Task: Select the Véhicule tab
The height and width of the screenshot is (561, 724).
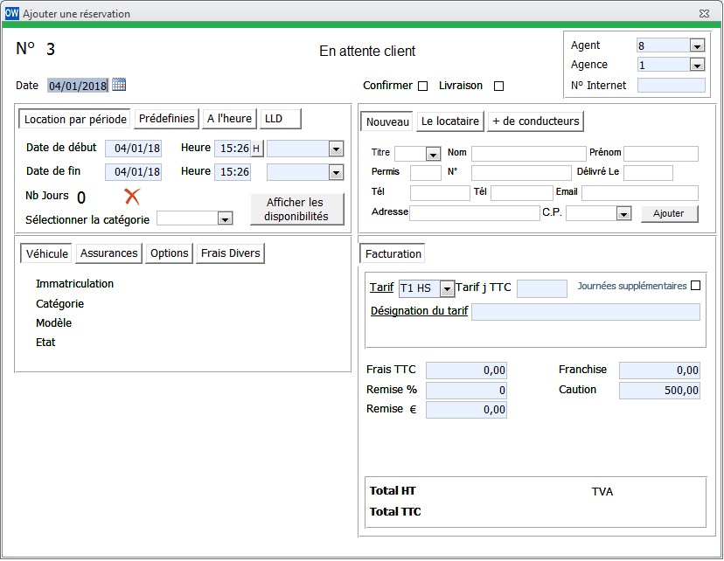Action: 46,253
